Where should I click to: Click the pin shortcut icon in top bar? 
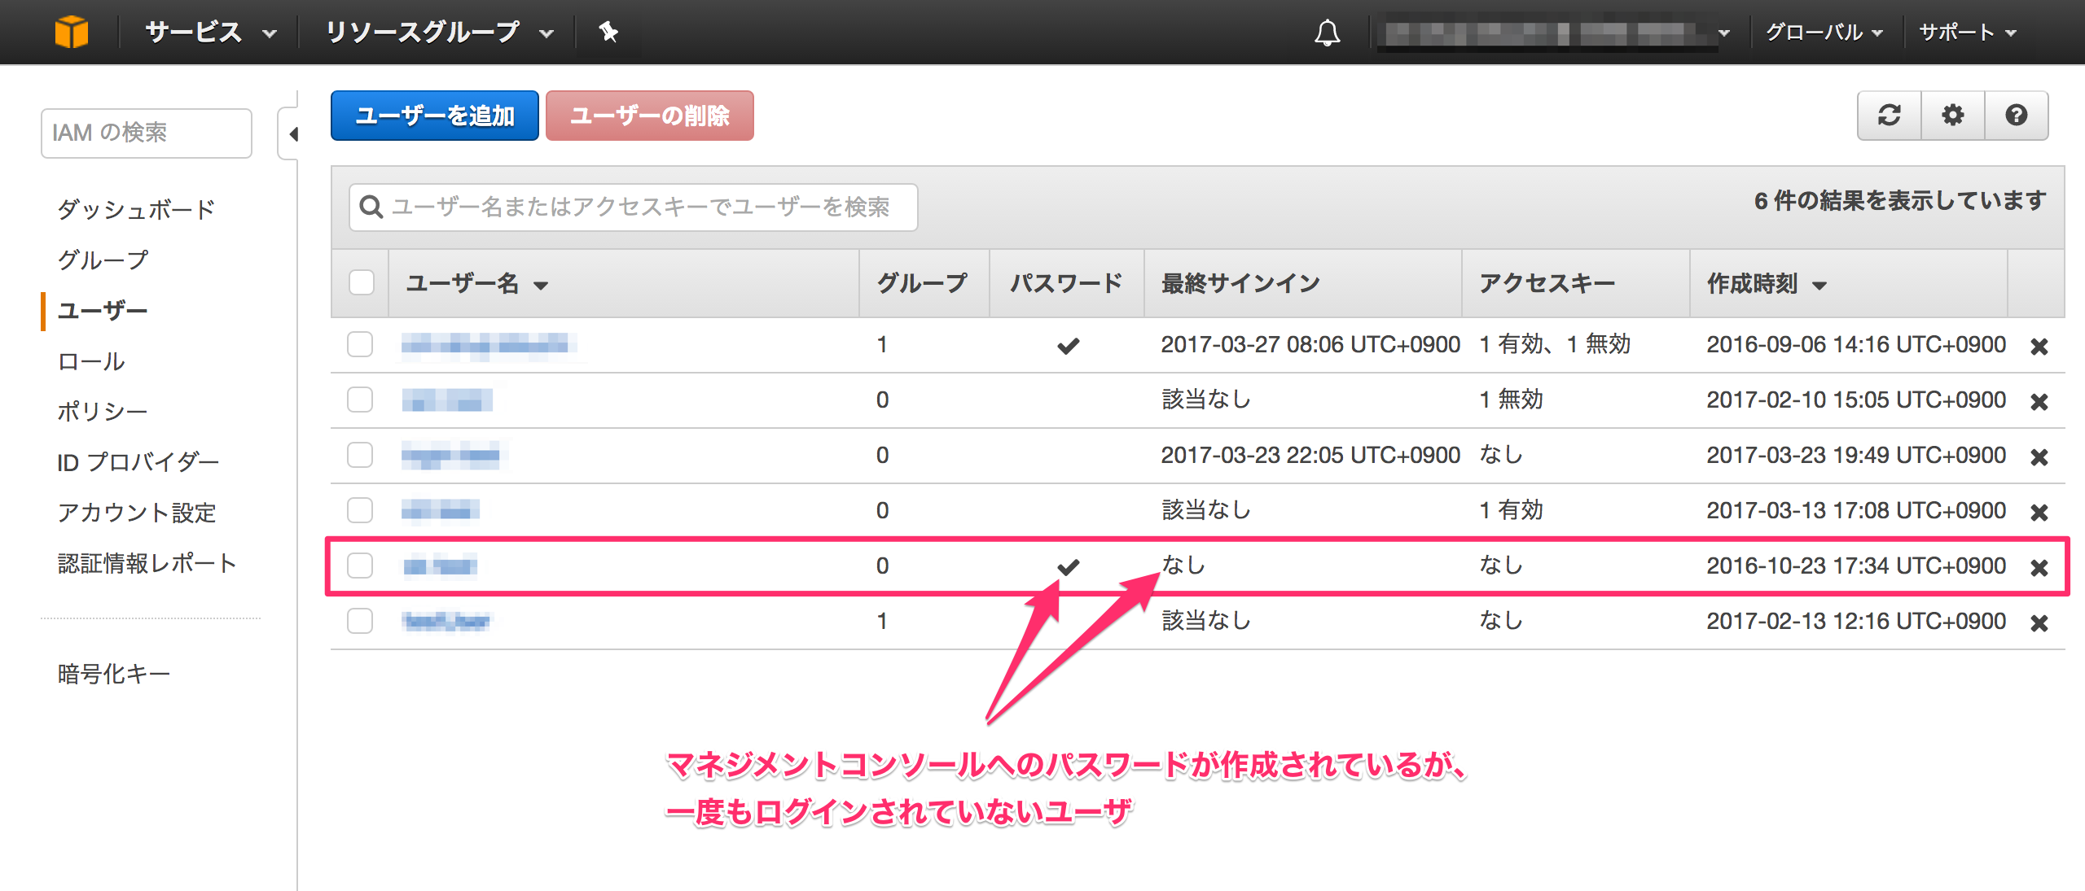click(608, 33)
